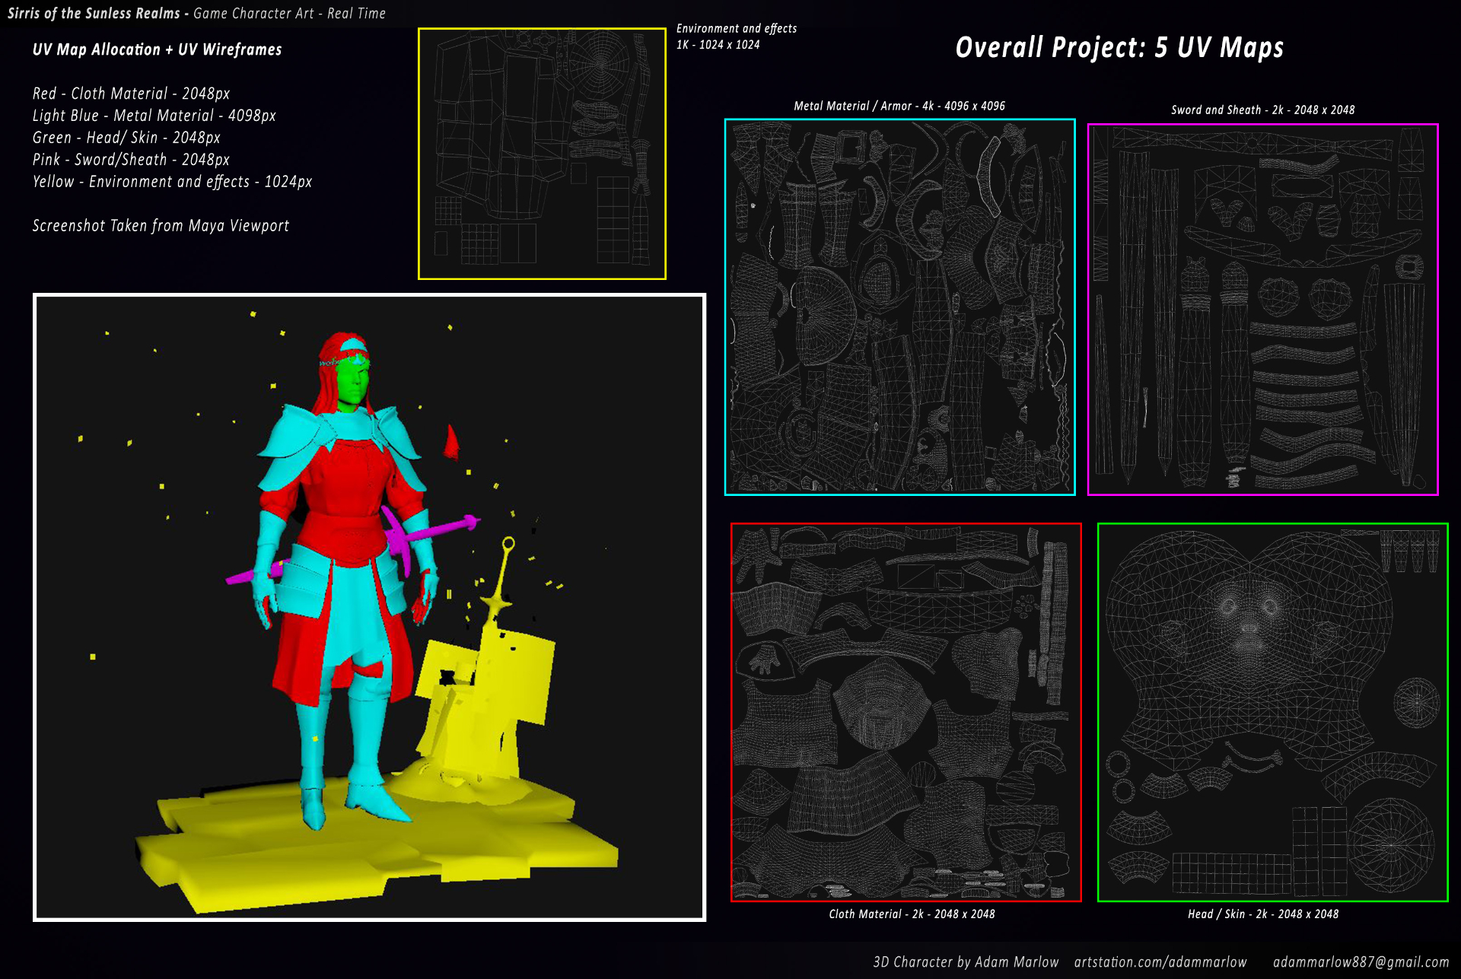Click the 'Sword and Sheath - 2k' caption
1461x979 pixels.
click(1262, 110)
